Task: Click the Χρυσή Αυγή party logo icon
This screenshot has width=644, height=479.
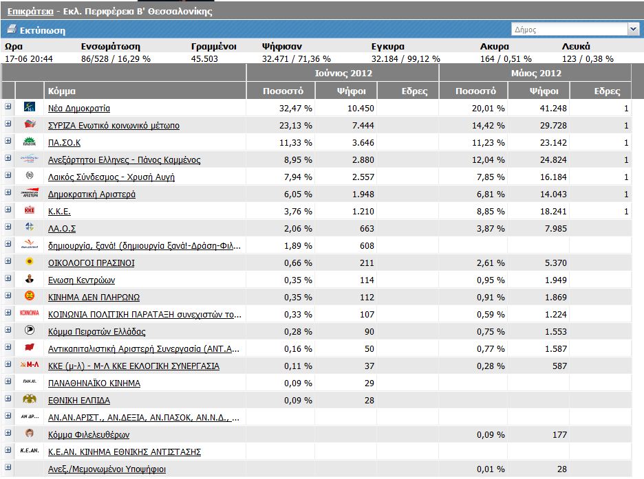Action: (x=30, y=176)
